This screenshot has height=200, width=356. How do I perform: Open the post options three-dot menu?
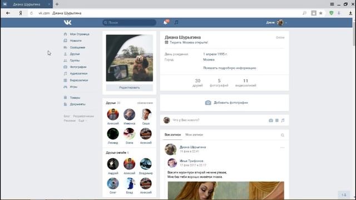point(282,148)
